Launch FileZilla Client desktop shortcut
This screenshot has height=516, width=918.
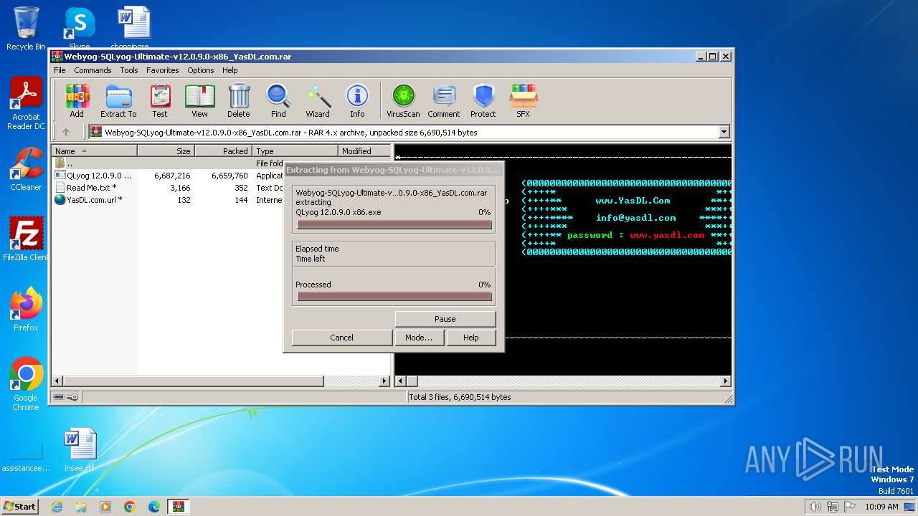tap(26, 239)
